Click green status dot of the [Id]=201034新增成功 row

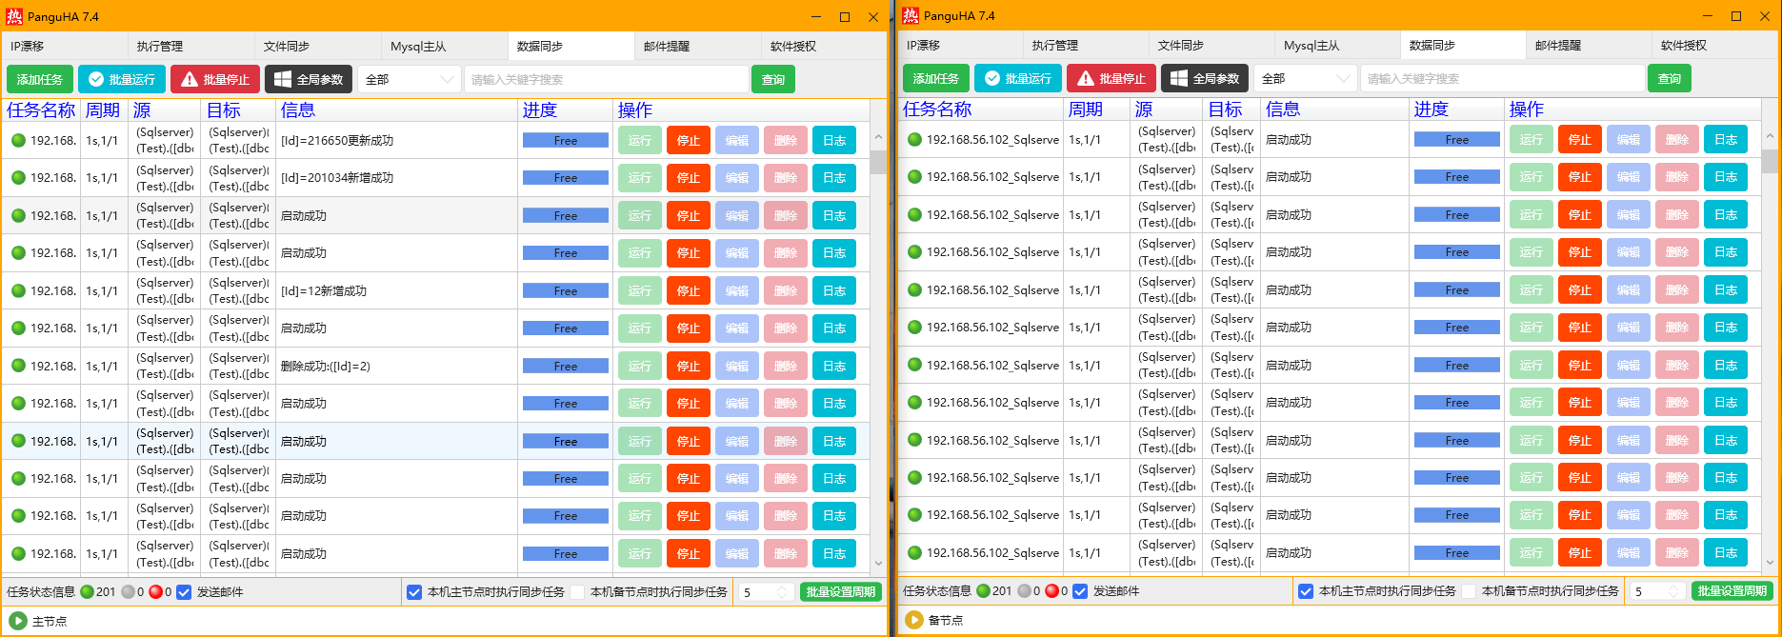(x=18, y=177)
